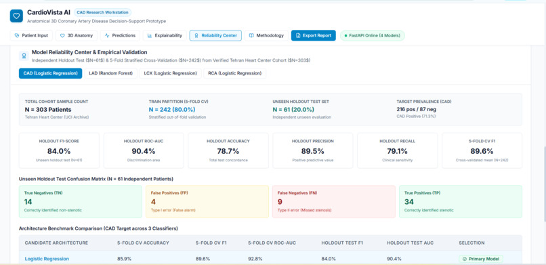
Task: Click the CardioVista heart logo icon
Action: (16, 16)
